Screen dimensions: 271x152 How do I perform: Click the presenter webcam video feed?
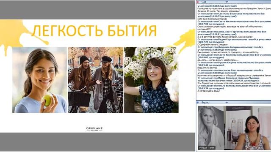tap(234, 128)
